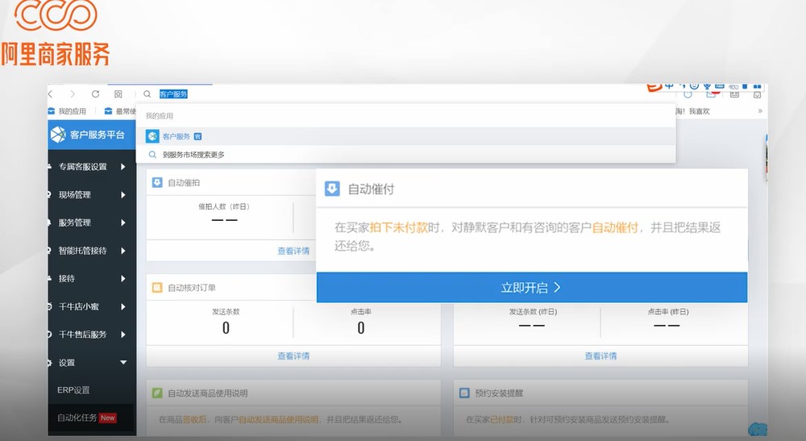Expand the 智能托管接待 sidebar arrow

123,251
